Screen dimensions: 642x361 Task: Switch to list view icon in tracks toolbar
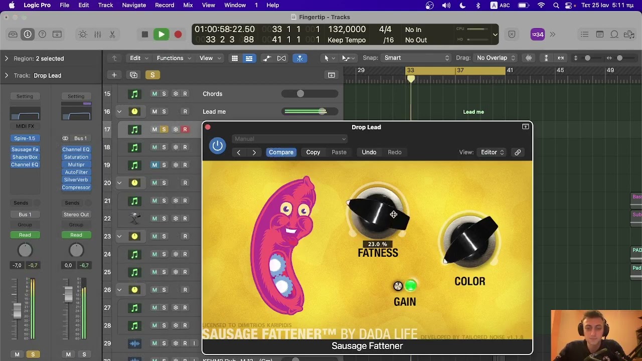tap(249, 58)
